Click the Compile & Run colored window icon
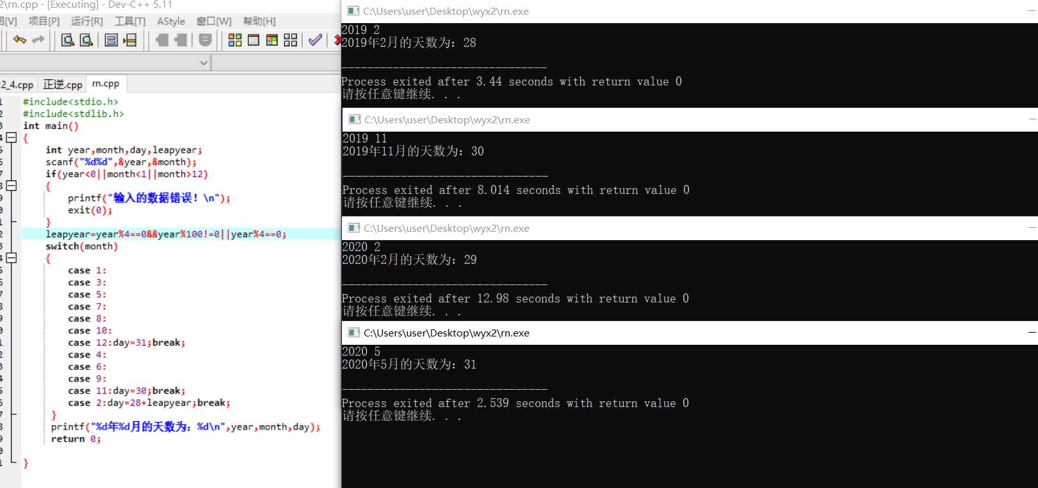Image resolution: width=1038 pixels, height=488 pixels. click(x=272, y=40)
